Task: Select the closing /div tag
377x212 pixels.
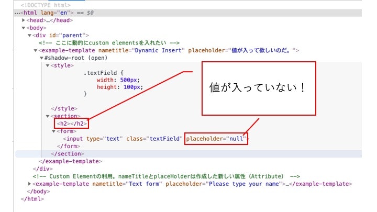Action: [43, 169]
